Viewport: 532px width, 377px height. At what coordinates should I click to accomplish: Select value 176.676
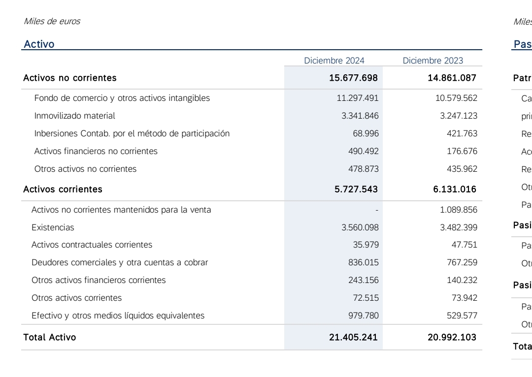tap(462, 151)
